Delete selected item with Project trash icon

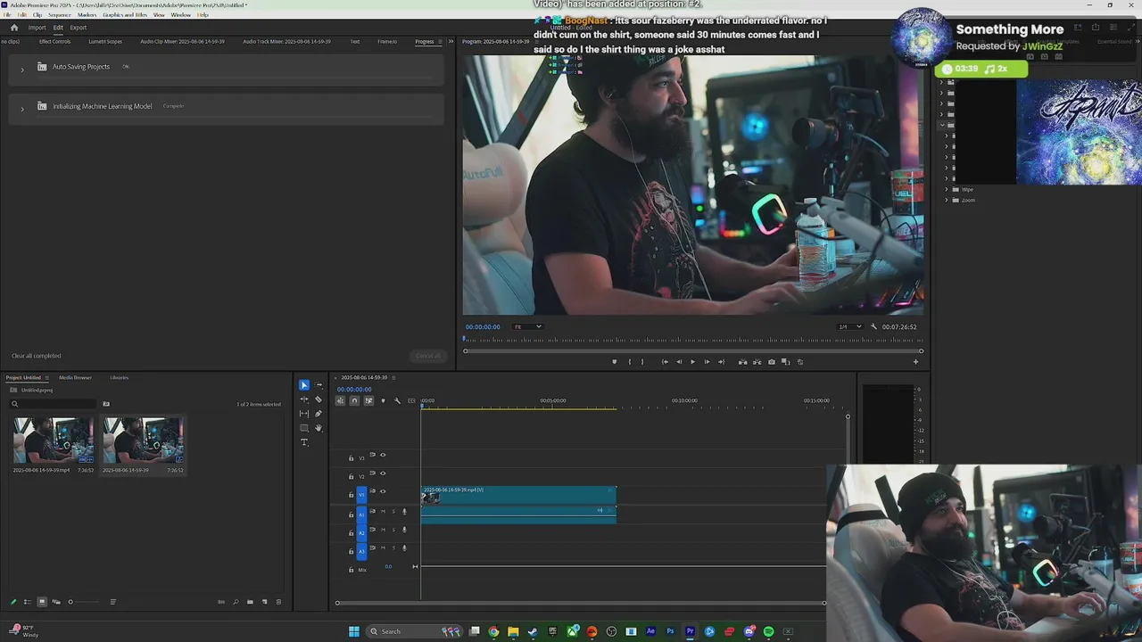click(x=278, y=602)
